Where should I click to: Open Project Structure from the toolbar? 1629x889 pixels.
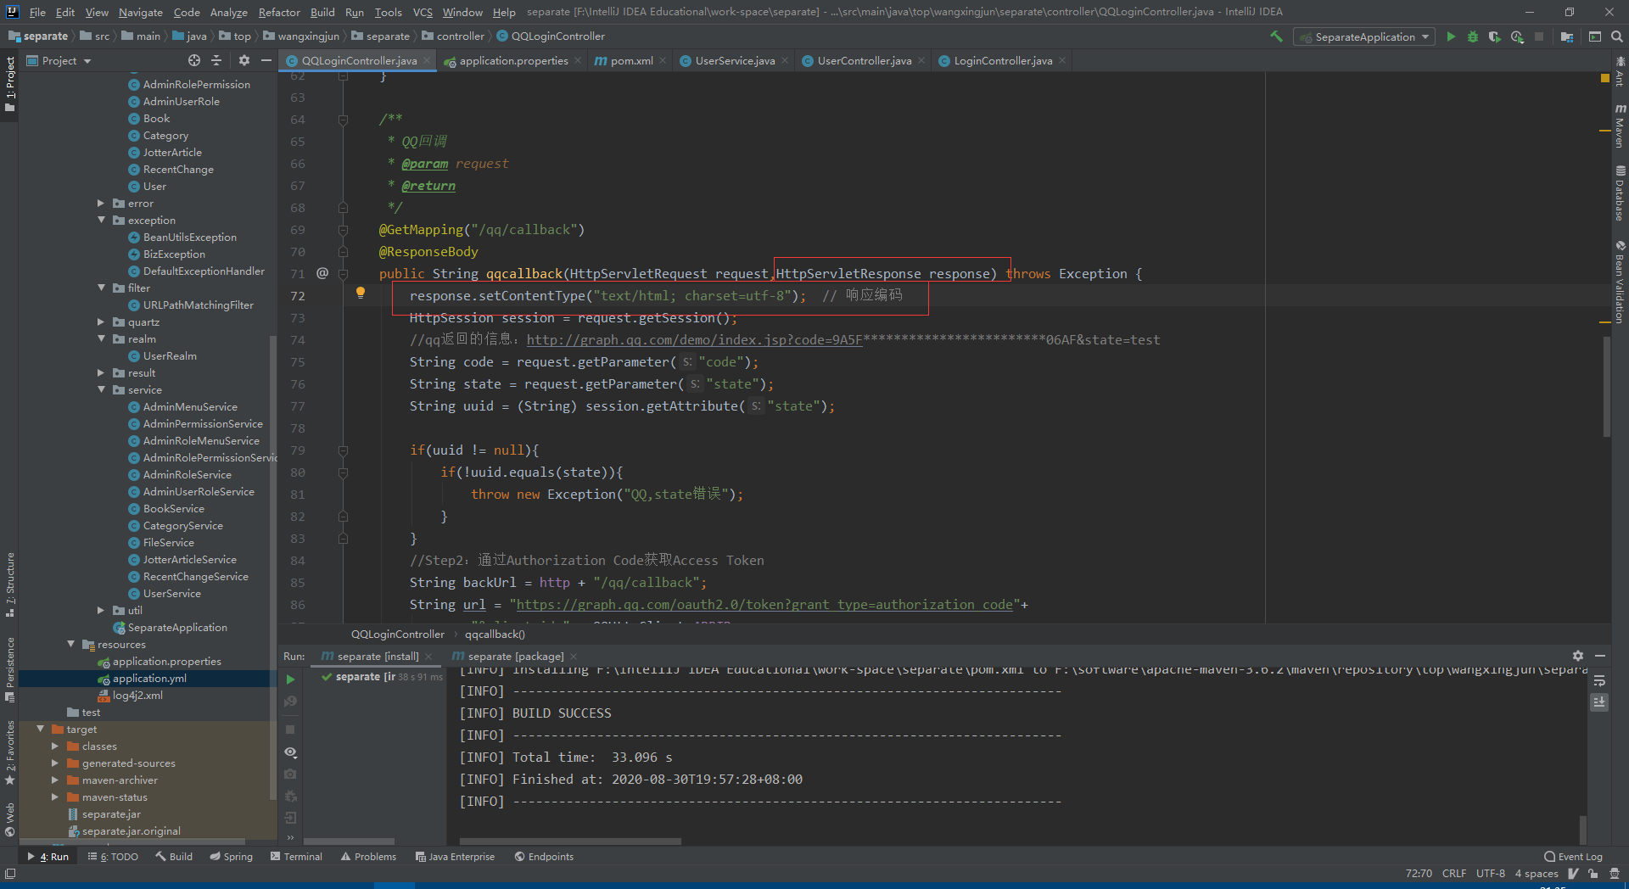(1567, 36)
